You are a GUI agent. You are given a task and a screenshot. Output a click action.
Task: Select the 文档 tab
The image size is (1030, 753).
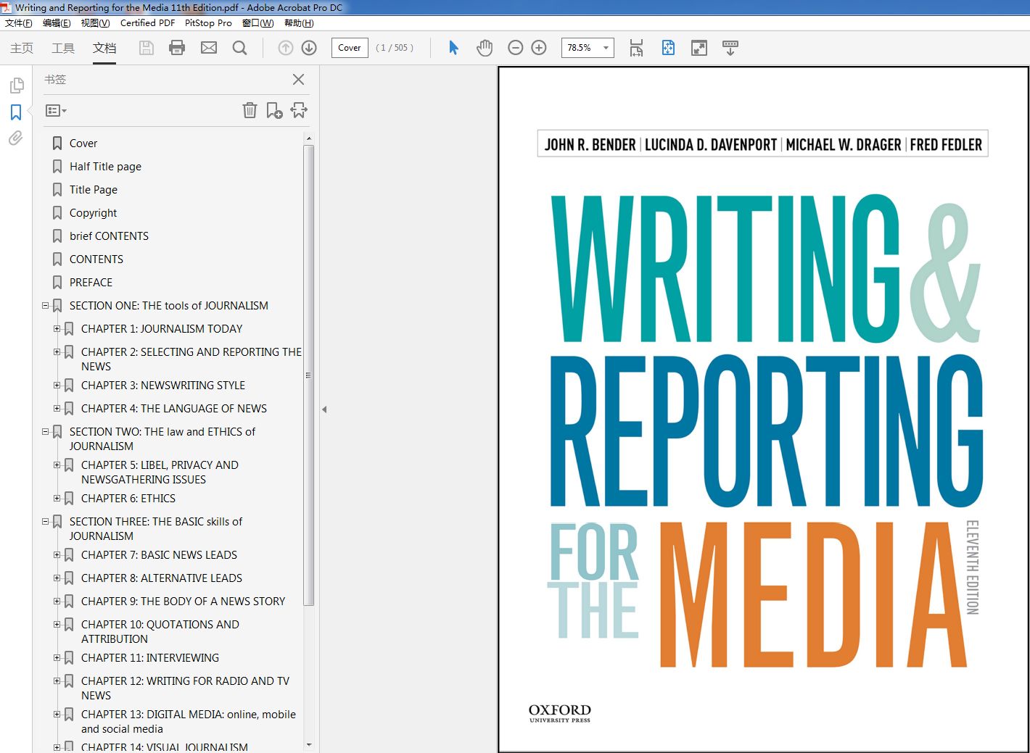104,48
